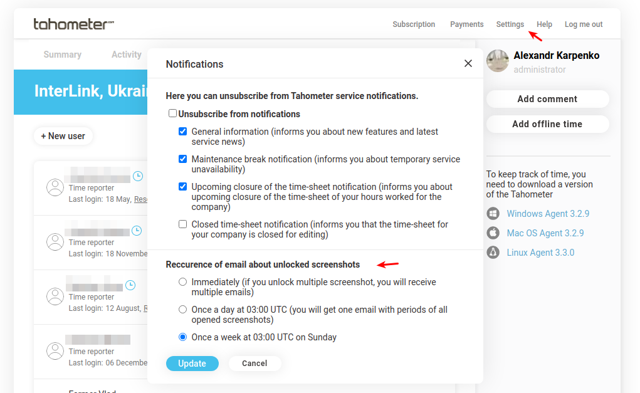Click the Apple logo icon for Mac OS Agent
640x393 pixels.
493,233
